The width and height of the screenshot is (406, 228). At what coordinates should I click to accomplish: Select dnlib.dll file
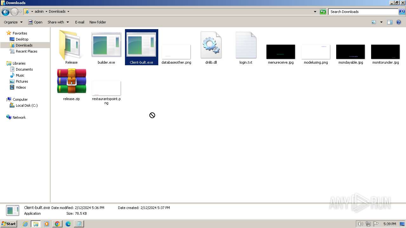211,47
